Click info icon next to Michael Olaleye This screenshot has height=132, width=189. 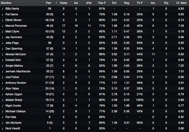click(x=3, y=112)
